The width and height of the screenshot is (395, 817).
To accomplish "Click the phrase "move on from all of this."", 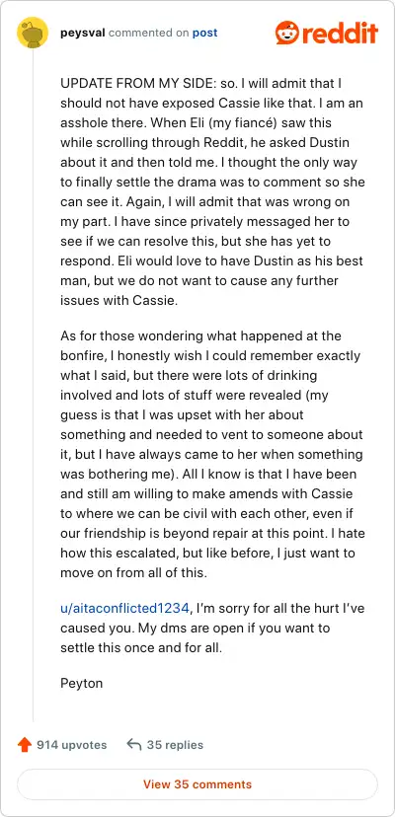I will click(134, 572).
